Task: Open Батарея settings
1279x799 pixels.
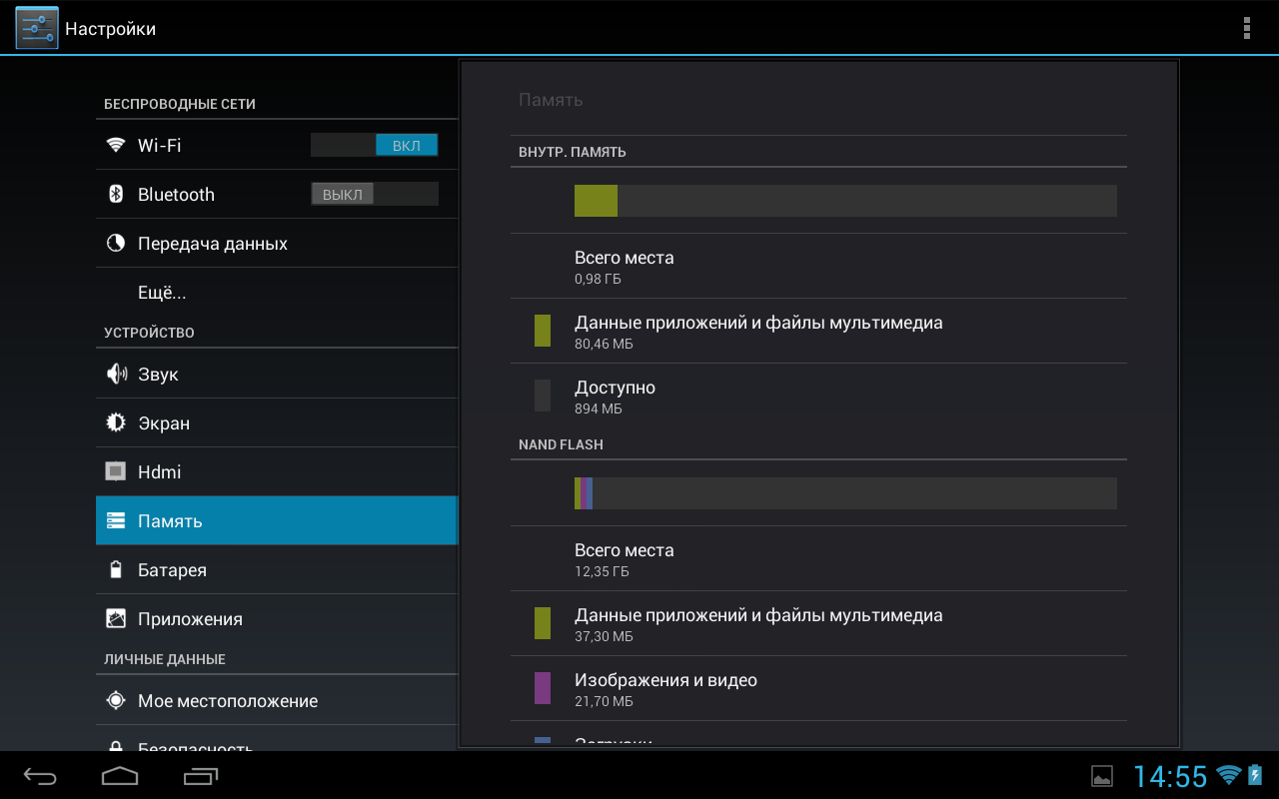Action: [277, 569]
